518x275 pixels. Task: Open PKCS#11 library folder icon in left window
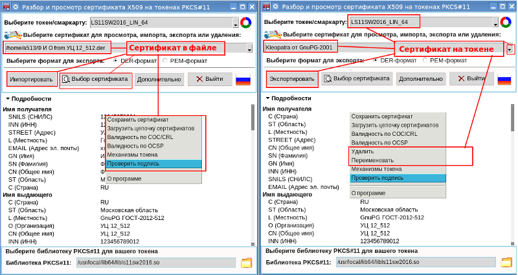click(x=246, y=263)
